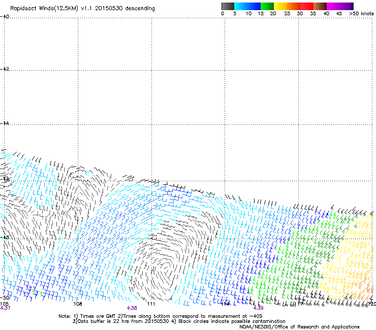
Task: Select the yellow 20-25 knots legend segment
Action: (280, 6)
